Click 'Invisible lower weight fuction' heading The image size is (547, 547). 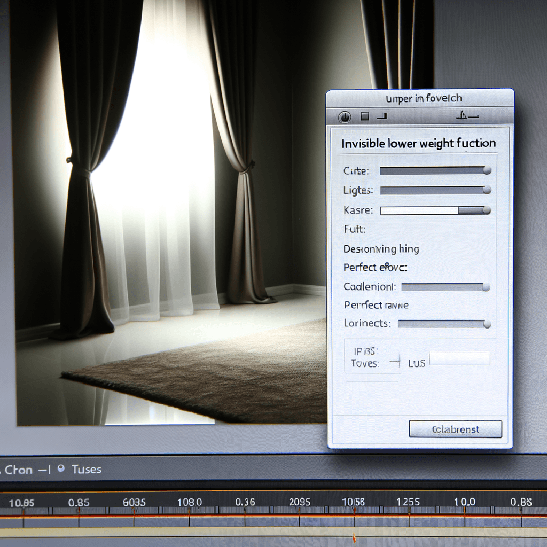[418, 143]
